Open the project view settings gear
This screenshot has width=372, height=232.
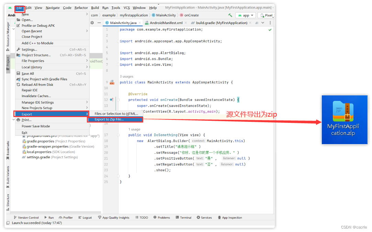tap(92, 23)
